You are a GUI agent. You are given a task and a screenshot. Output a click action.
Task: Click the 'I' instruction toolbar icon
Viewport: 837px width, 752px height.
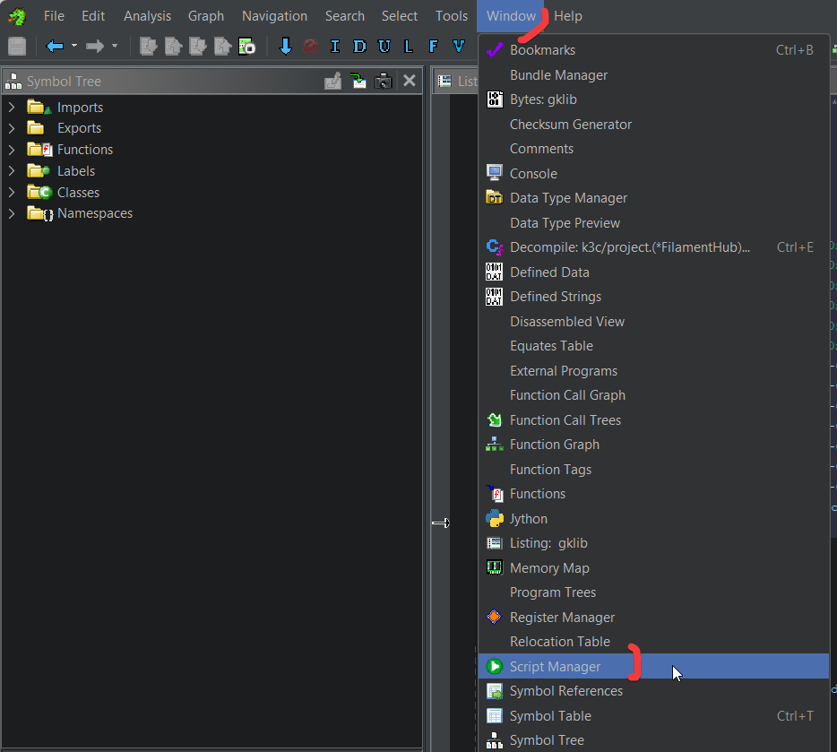point(335,47)
